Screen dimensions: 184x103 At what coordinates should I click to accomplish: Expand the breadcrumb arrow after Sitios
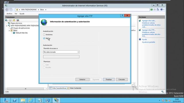[46, 9]
